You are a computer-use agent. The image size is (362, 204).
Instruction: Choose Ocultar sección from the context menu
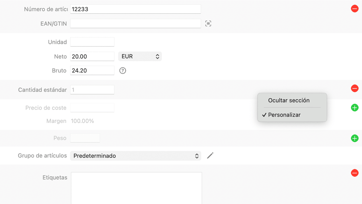(x=289, y=100)
